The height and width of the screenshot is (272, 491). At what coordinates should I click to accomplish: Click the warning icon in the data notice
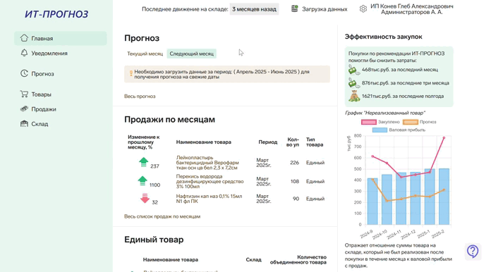[131, 74]
